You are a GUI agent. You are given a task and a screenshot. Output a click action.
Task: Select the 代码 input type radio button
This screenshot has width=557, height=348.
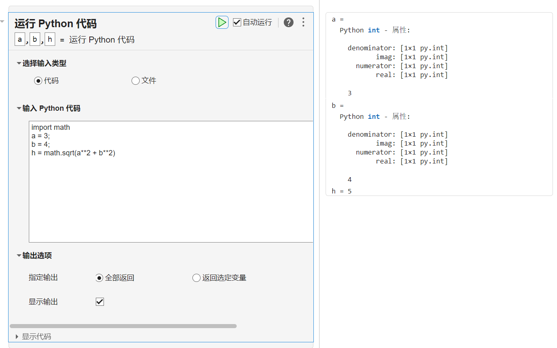(38, 81)
